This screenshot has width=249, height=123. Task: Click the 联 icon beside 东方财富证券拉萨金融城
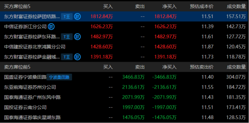tap(77, 57)
